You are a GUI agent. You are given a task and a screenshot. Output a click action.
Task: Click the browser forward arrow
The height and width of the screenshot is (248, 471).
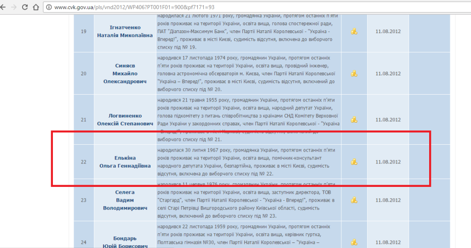pos(13,7)
